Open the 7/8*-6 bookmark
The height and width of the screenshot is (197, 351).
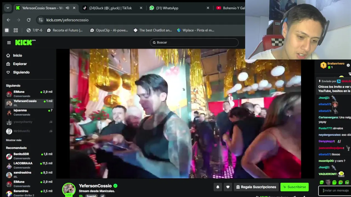pyautogui.click(x=34, y=30)
